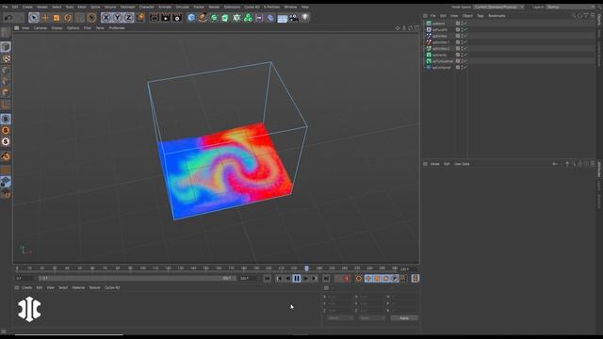The width and height of the screenshot is (603, 339).
Task: Open the viewport Cameras menu
Action: [x=41, y=28]
